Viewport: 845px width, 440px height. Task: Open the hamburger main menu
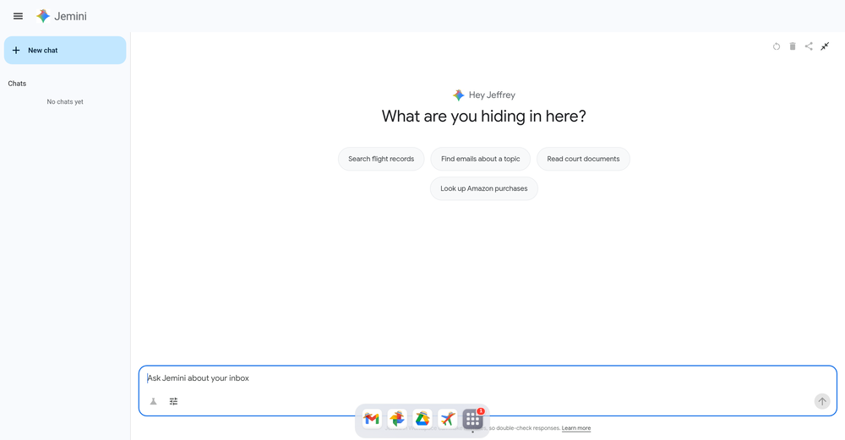coord(18,16)
